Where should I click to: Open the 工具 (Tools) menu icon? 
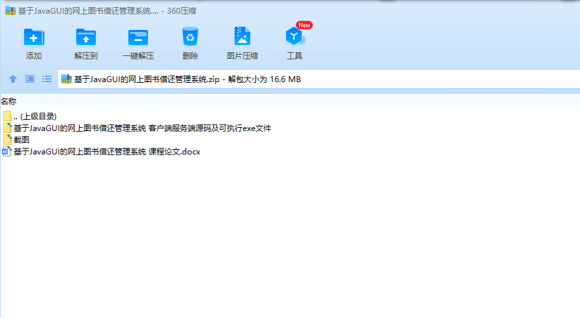[x=295, y=36]
